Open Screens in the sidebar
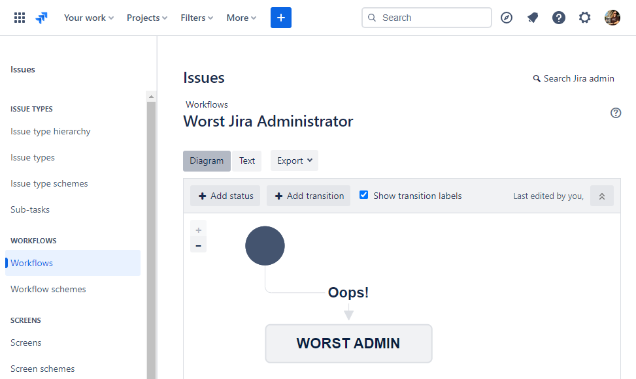 point(26,342)
